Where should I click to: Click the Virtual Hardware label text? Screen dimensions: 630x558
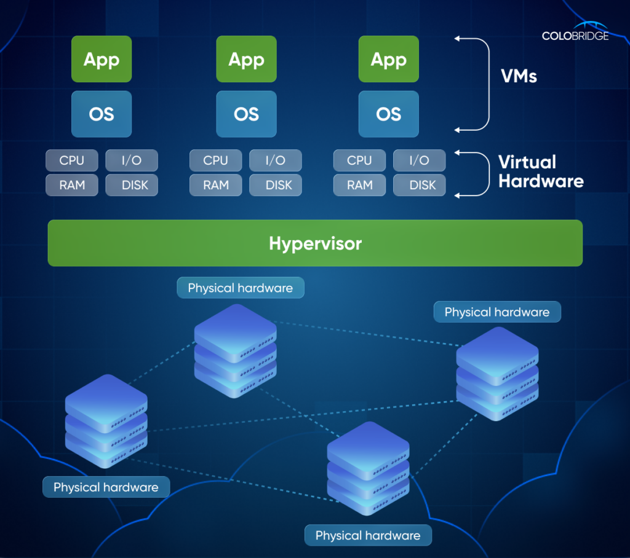coord(540,171)
